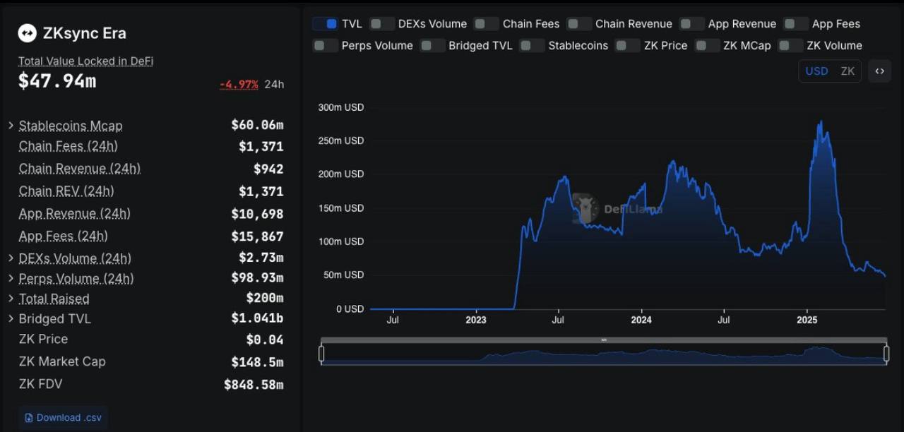904x432 pixels.
Task: Click the Chain Fees (24h) label
Action: (68, 146)
